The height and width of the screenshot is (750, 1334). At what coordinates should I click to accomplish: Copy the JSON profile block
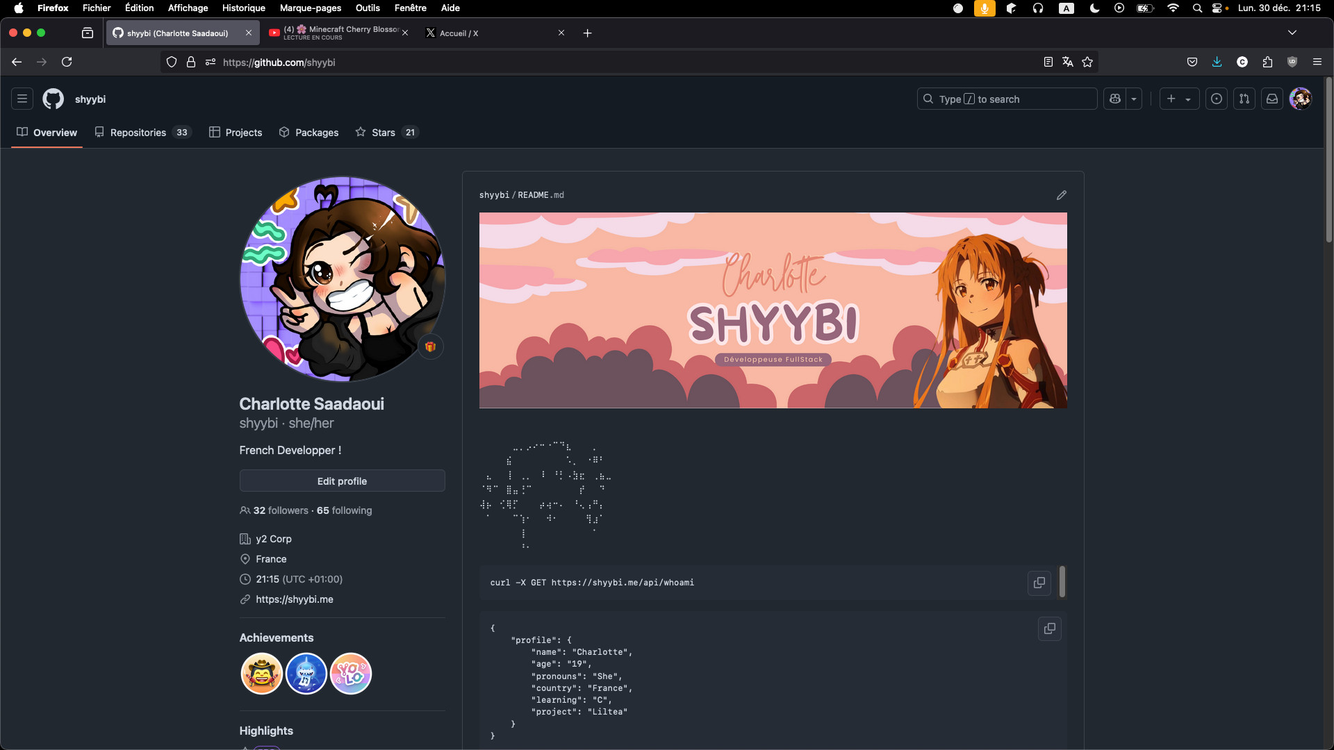click(x=1050, y=628)
